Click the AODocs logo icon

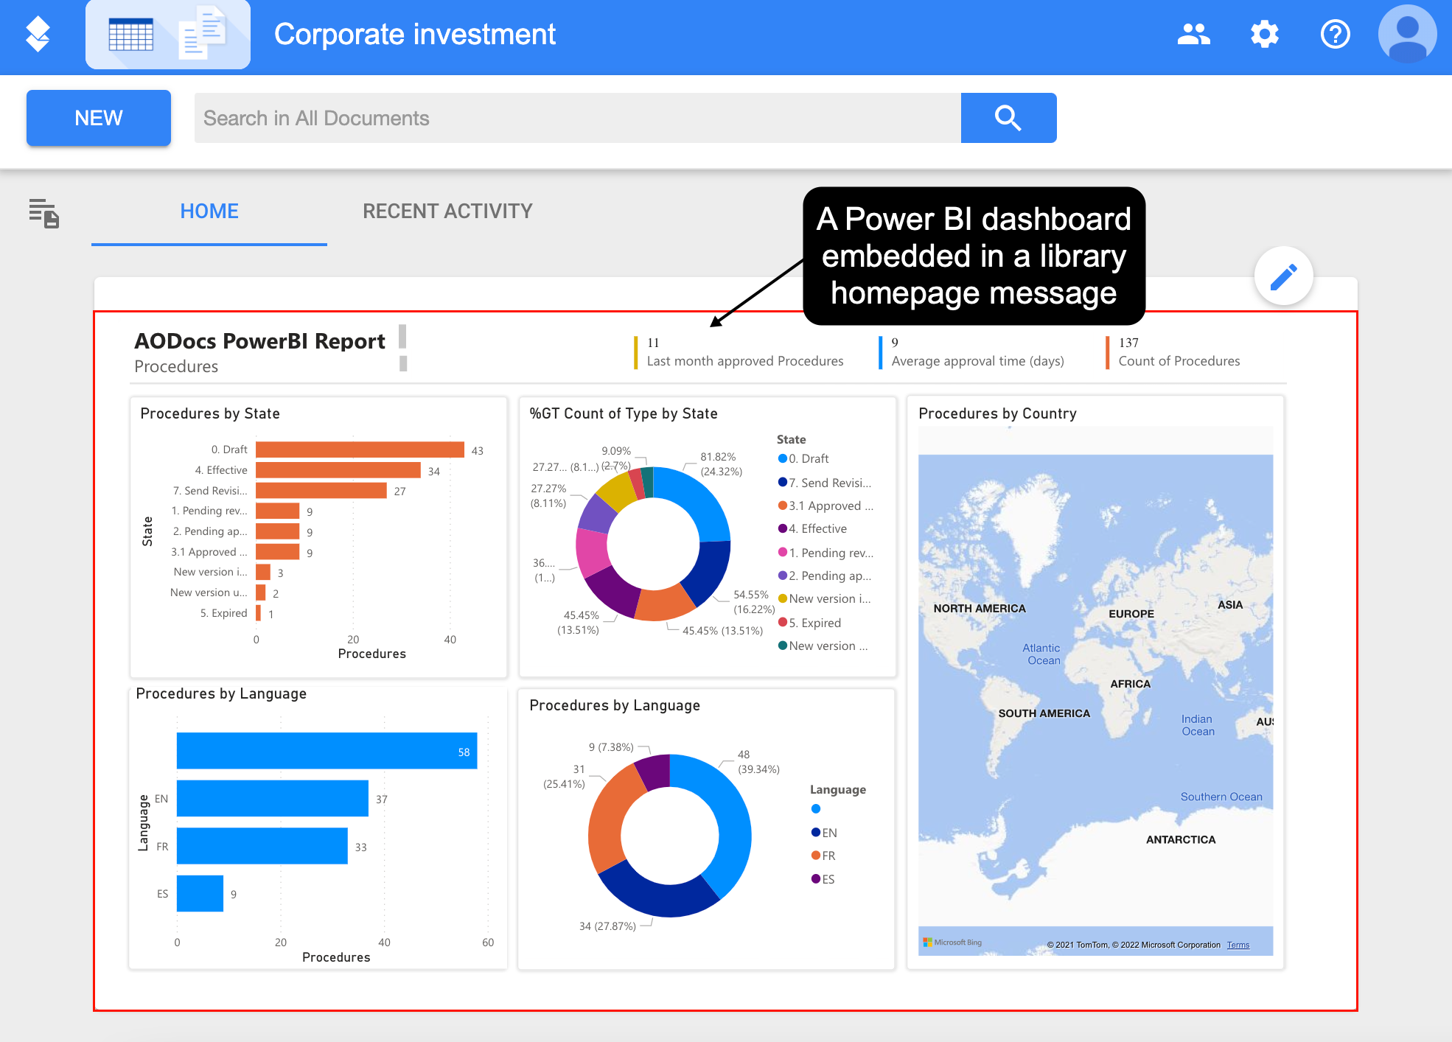(38, 35)
